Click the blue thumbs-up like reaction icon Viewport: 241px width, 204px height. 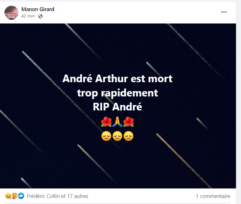[x=21, y=196]
